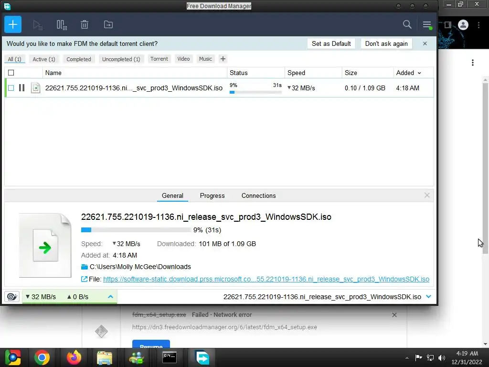
Task: Close the details panel with X
Action: click(x=427, y=195)
